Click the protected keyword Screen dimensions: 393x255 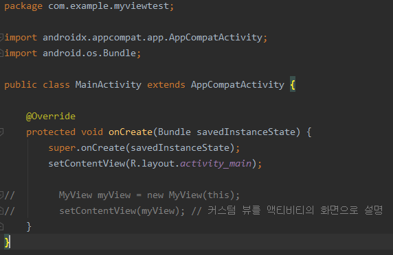click(x=51, y=132)
